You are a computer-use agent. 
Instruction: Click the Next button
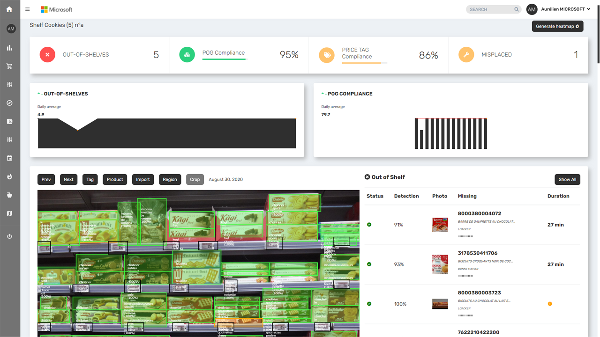(x=68, y=179)
